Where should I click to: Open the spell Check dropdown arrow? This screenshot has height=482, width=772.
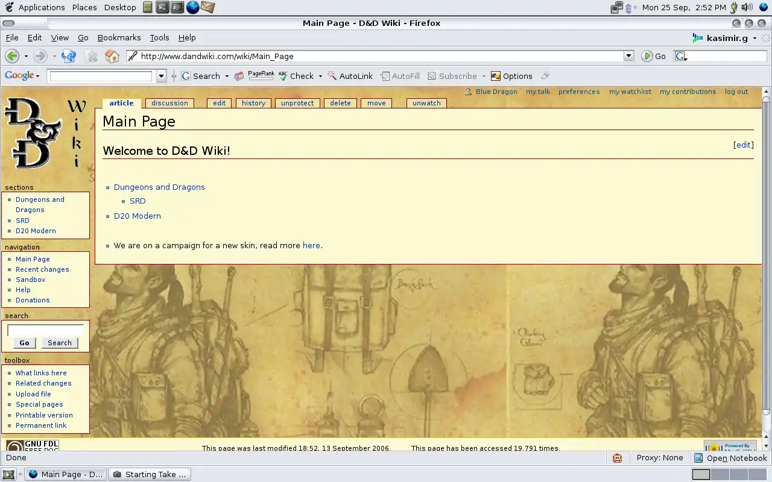tap(320, 77)
